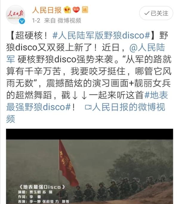Open the 人民日报 account name
The height and width of the screenshot is (204, 179).
pos(47,10)
